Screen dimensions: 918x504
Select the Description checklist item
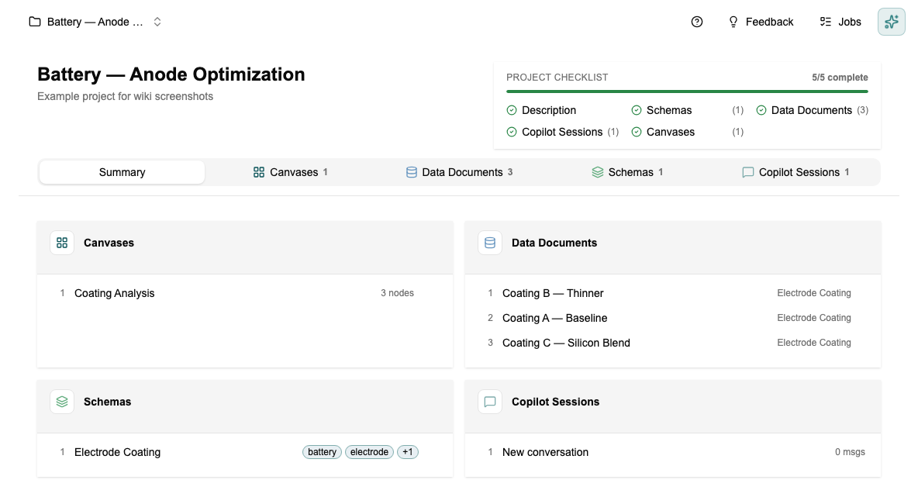[541, 110]
